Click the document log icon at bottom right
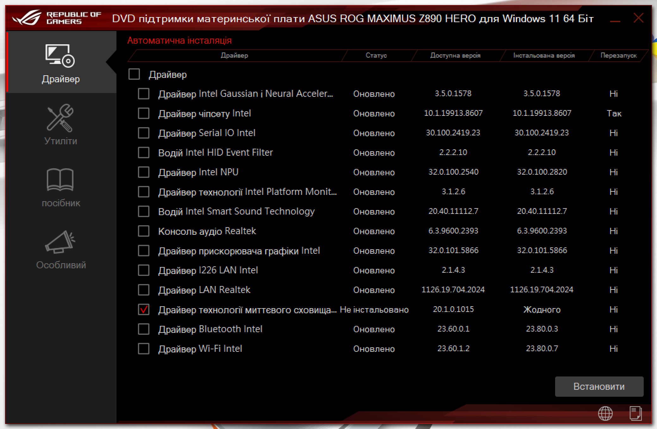This screenshot has width=657, height=429. (635, 413)
